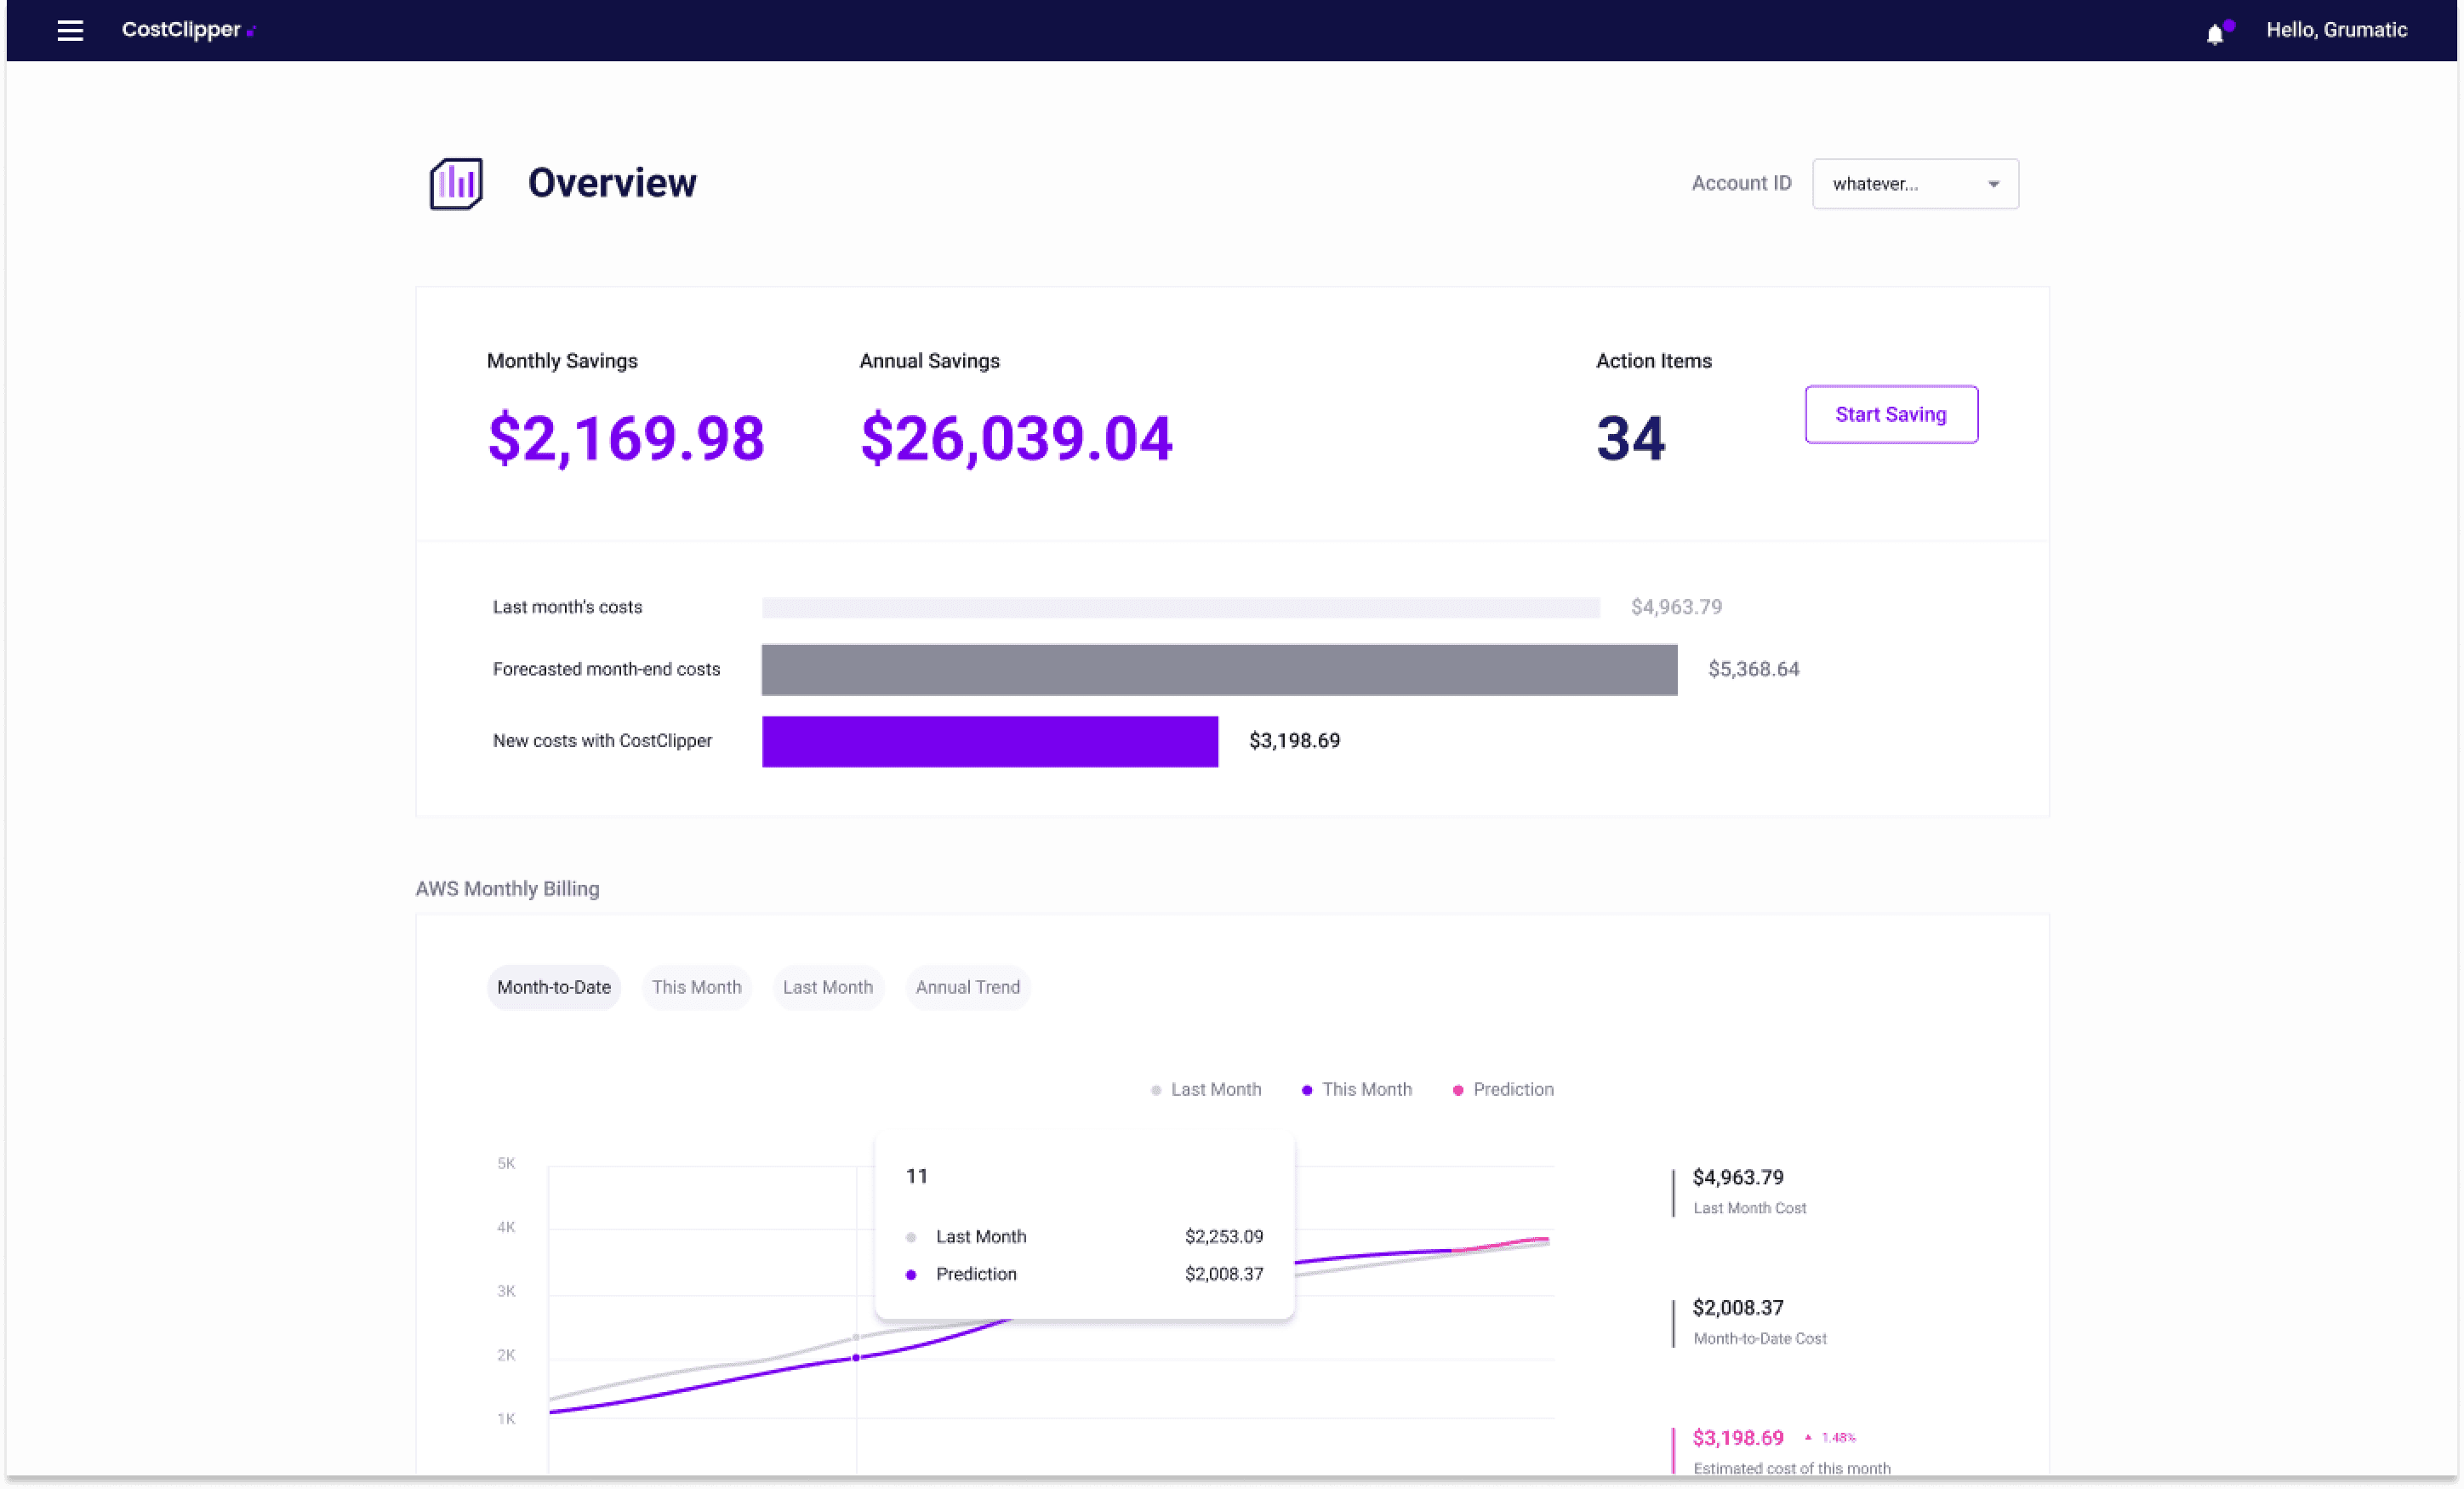Click the Annual Savings value $26,039.04
This screenshot has width=2464, height=1489.
point(1016,438)
